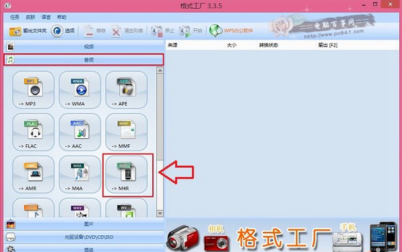This screenshot has width=402, height=252.
Task: Click scroll up arrow of format list
Action: point(160,70)
